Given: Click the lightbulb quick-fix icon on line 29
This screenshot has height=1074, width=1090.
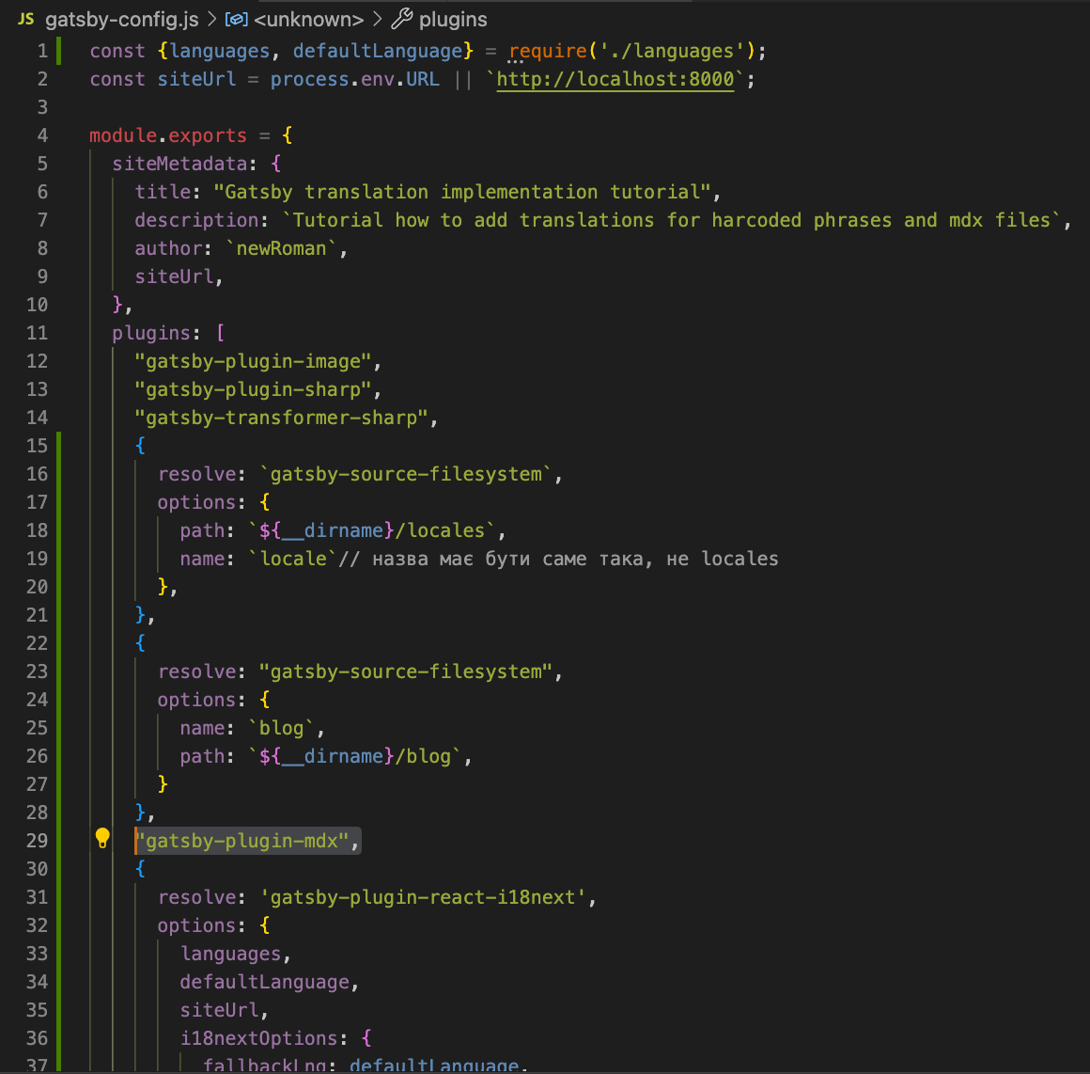Looking at the screenshot, I should coord(102,838).
